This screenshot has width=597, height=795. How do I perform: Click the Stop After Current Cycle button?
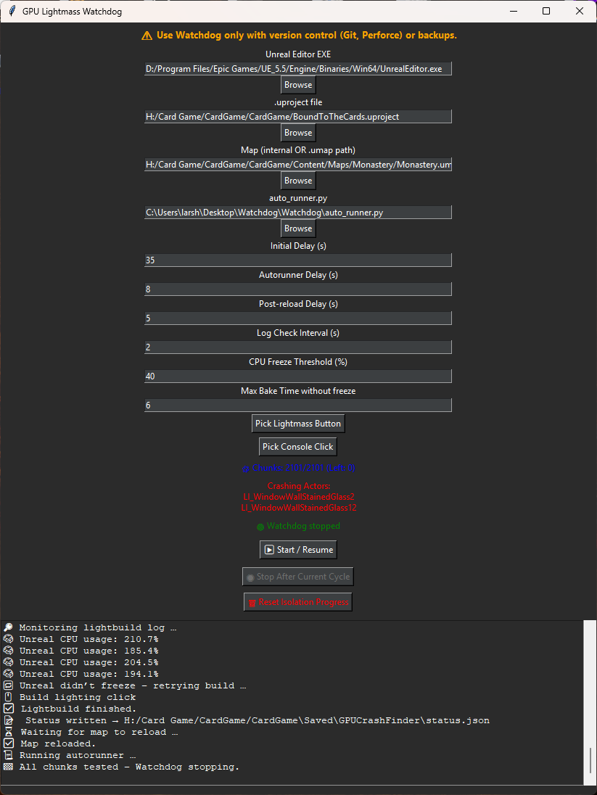[298, 577]
